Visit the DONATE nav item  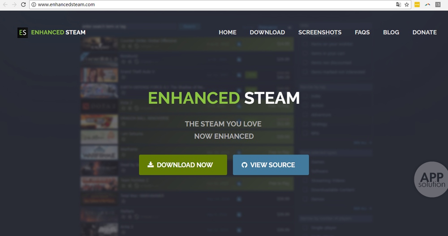click(x=424, y=33)
